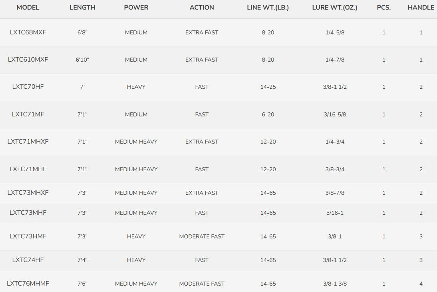Click the PCS. column header

point(384,8)
